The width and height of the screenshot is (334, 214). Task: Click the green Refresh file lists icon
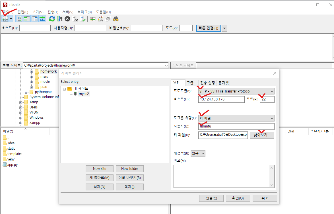coord(52,19)
